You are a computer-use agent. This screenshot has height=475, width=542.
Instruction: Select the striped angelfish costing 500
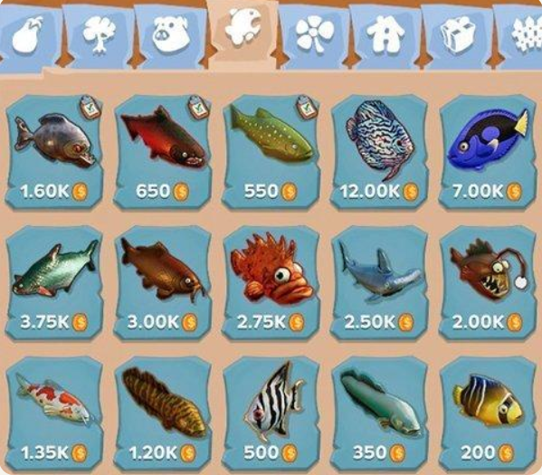pos(271,414)
